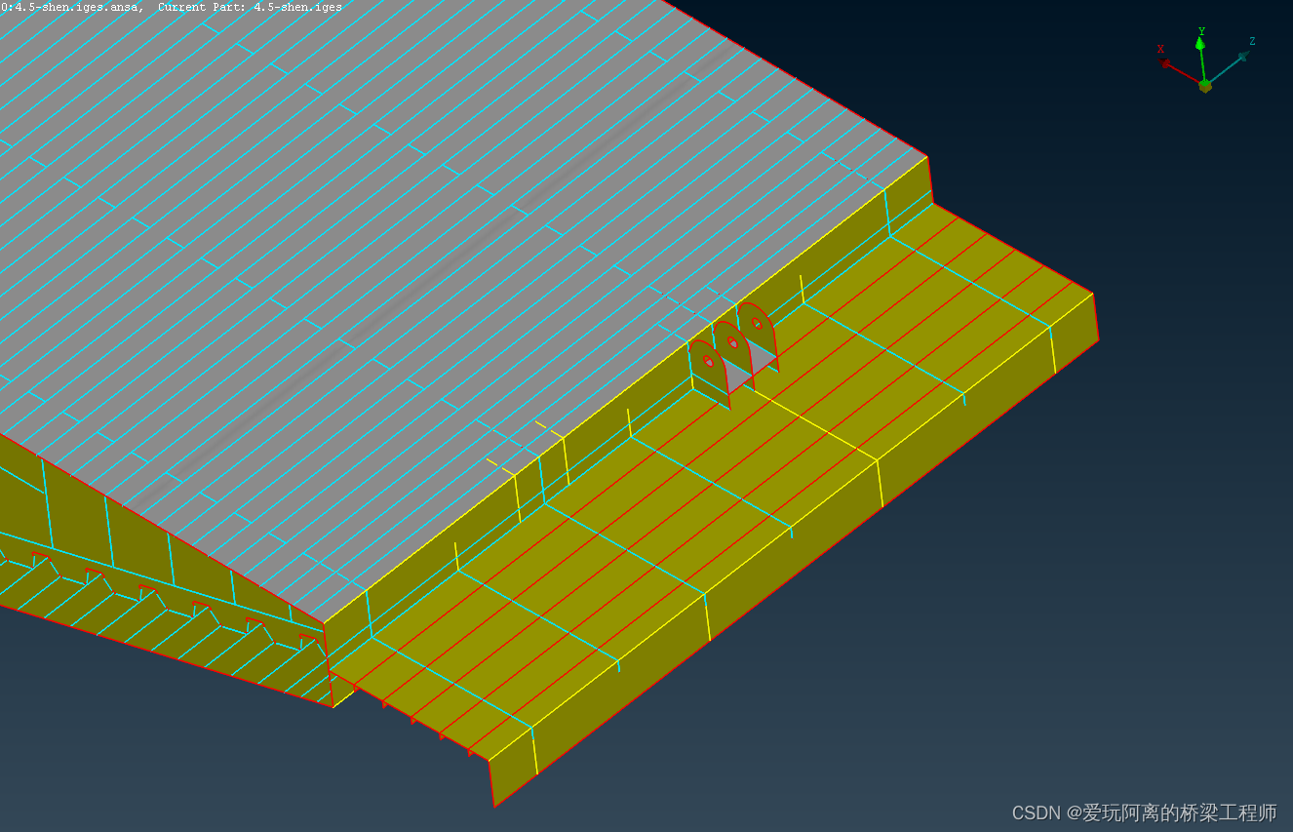The width and height of the screenshot is (1293, 832).
Task: Click the green Y axis arrowhead
Action: coord(1200,45)
